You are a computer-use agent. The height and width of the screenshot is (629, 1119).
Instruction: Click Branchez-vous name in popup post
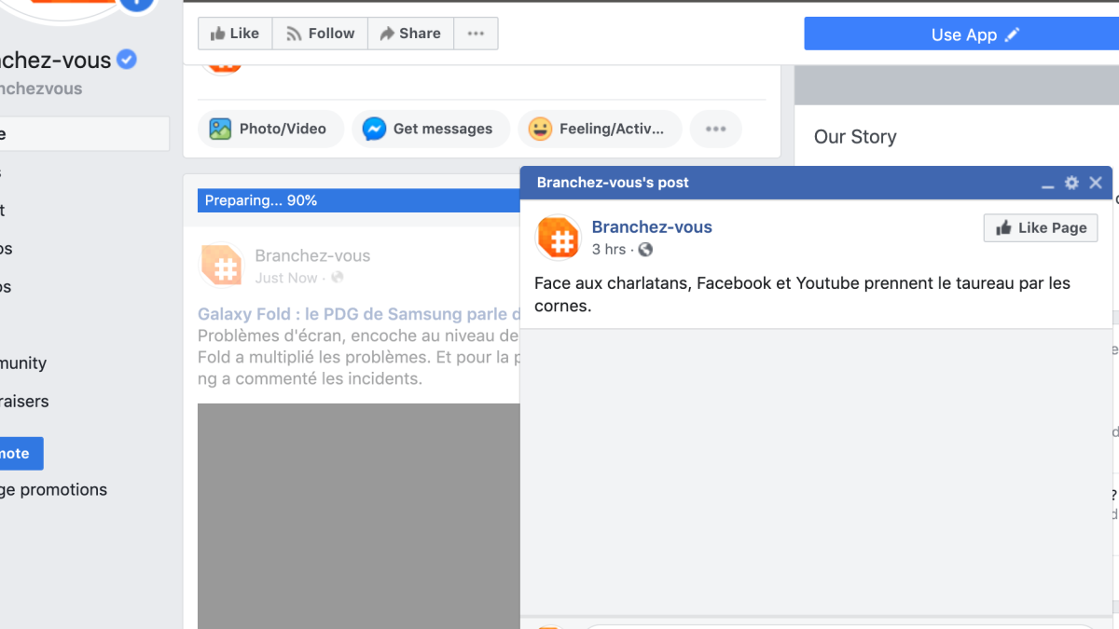pos(652,226)
